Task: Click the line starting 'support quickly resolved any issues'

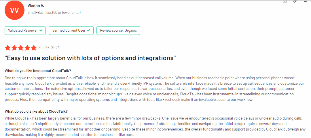Action: coord(149,94)
